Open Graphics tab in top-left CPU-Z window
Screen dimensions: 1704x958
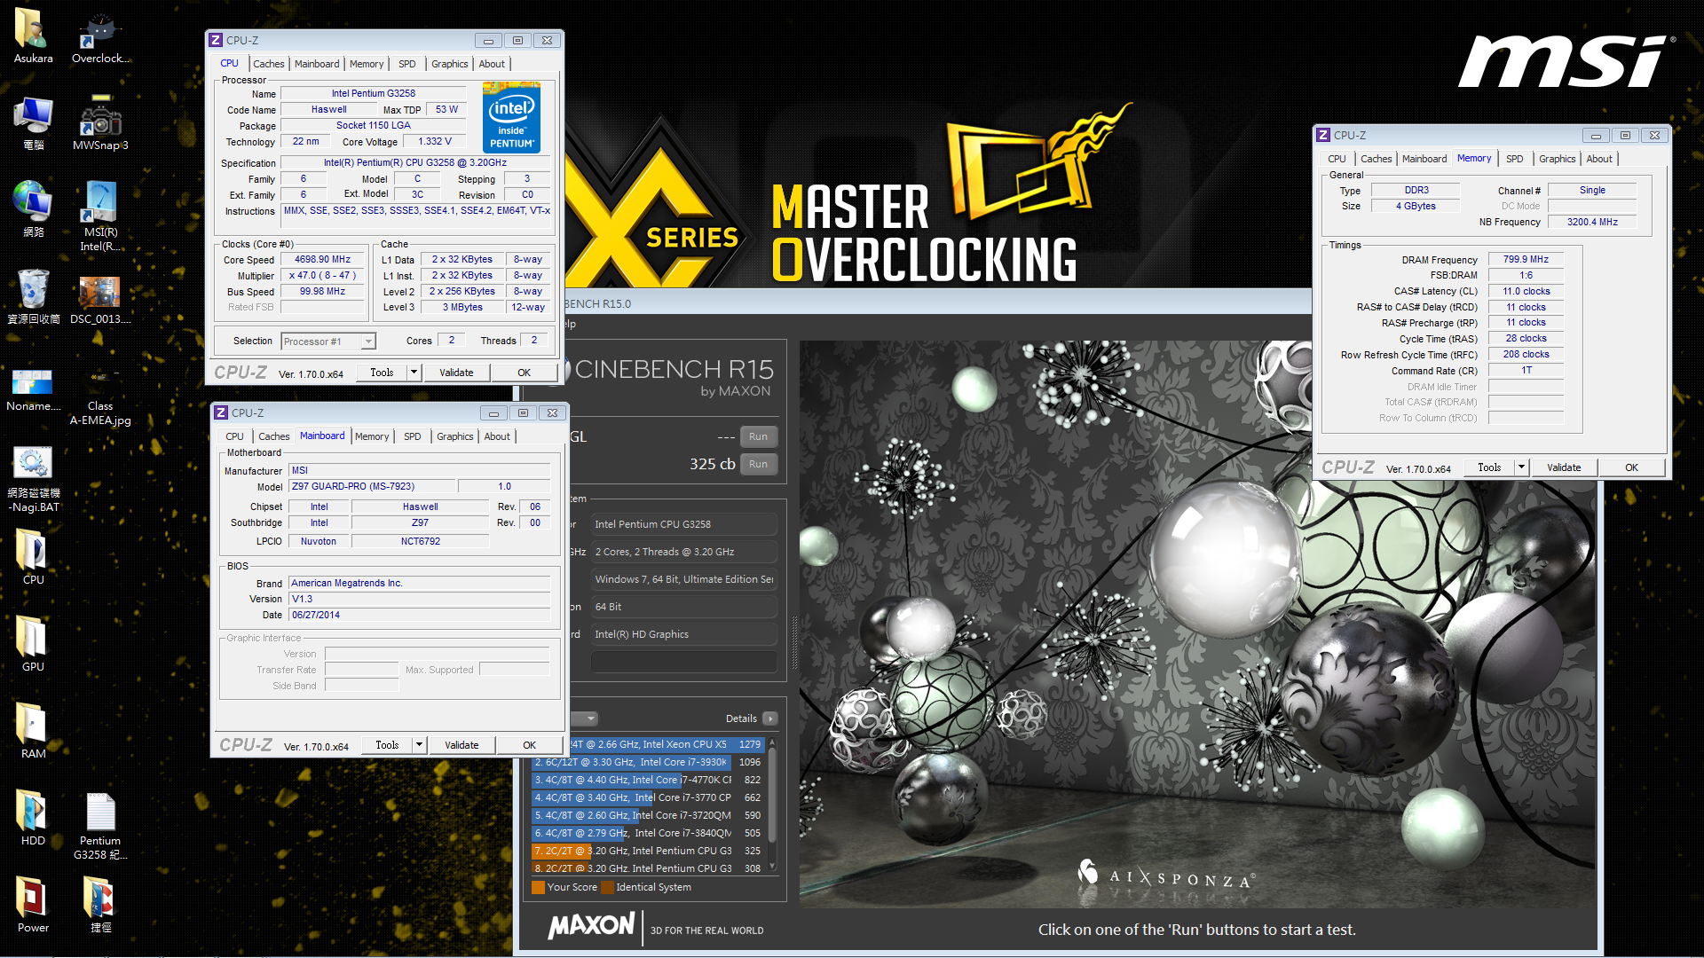(x=449, y=64)
